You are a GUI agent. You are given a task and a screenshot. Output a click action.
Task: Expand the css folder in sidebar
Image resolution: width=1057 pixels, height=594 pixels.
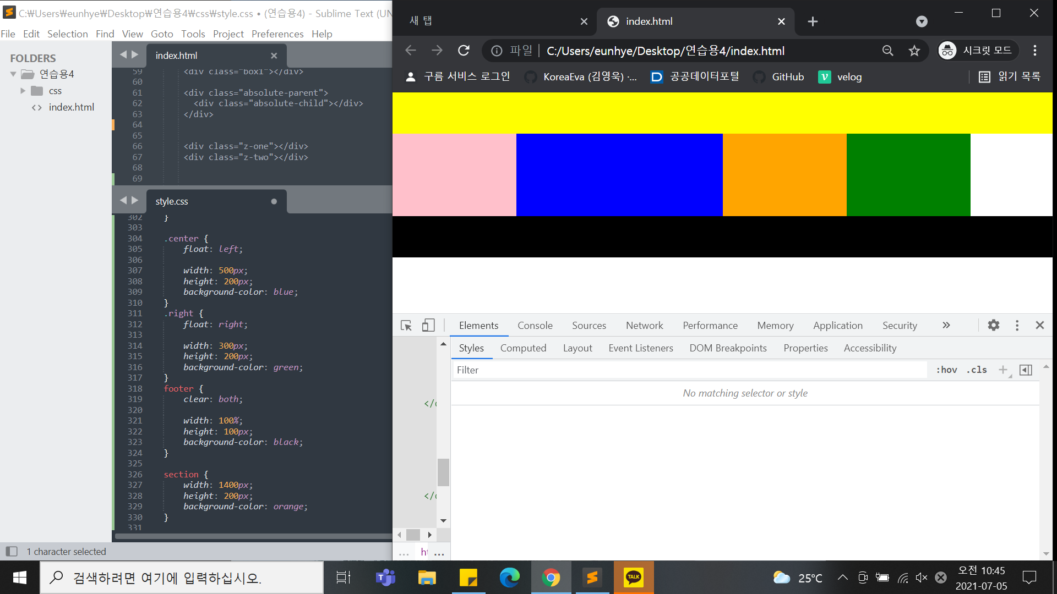23,91
